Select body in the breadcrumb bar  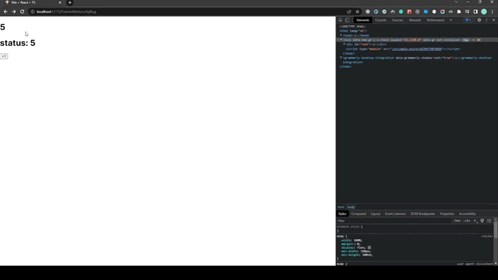pyautogui.click(x=351, y=207)
